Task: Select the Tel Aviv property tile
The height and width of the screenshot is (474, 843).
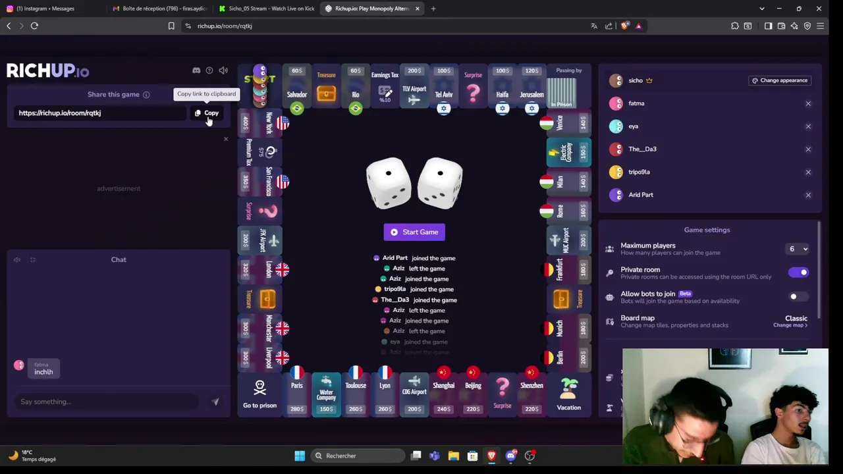Action: click(443, 87)
